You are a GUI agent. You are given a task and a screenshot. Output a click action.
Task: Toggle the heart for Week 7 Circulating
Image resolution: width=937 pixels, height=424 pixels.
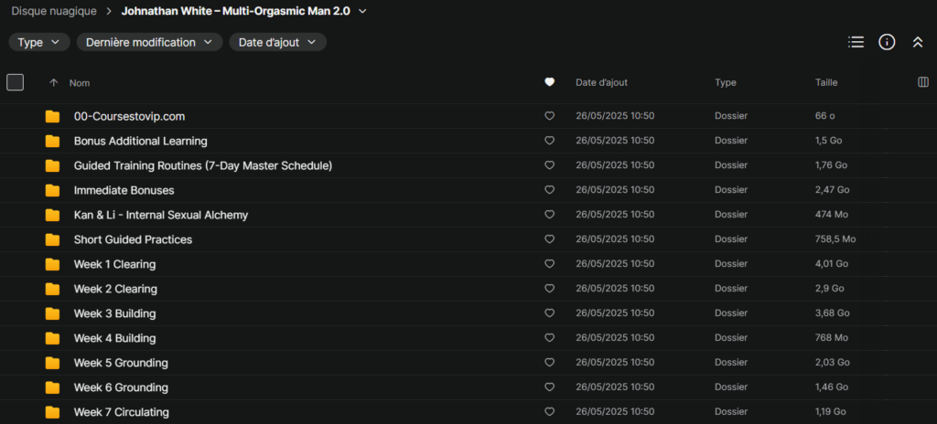pos(549,412)
